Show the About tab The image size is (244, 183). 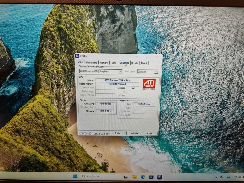pyautogui.click(x=144, y=63)
